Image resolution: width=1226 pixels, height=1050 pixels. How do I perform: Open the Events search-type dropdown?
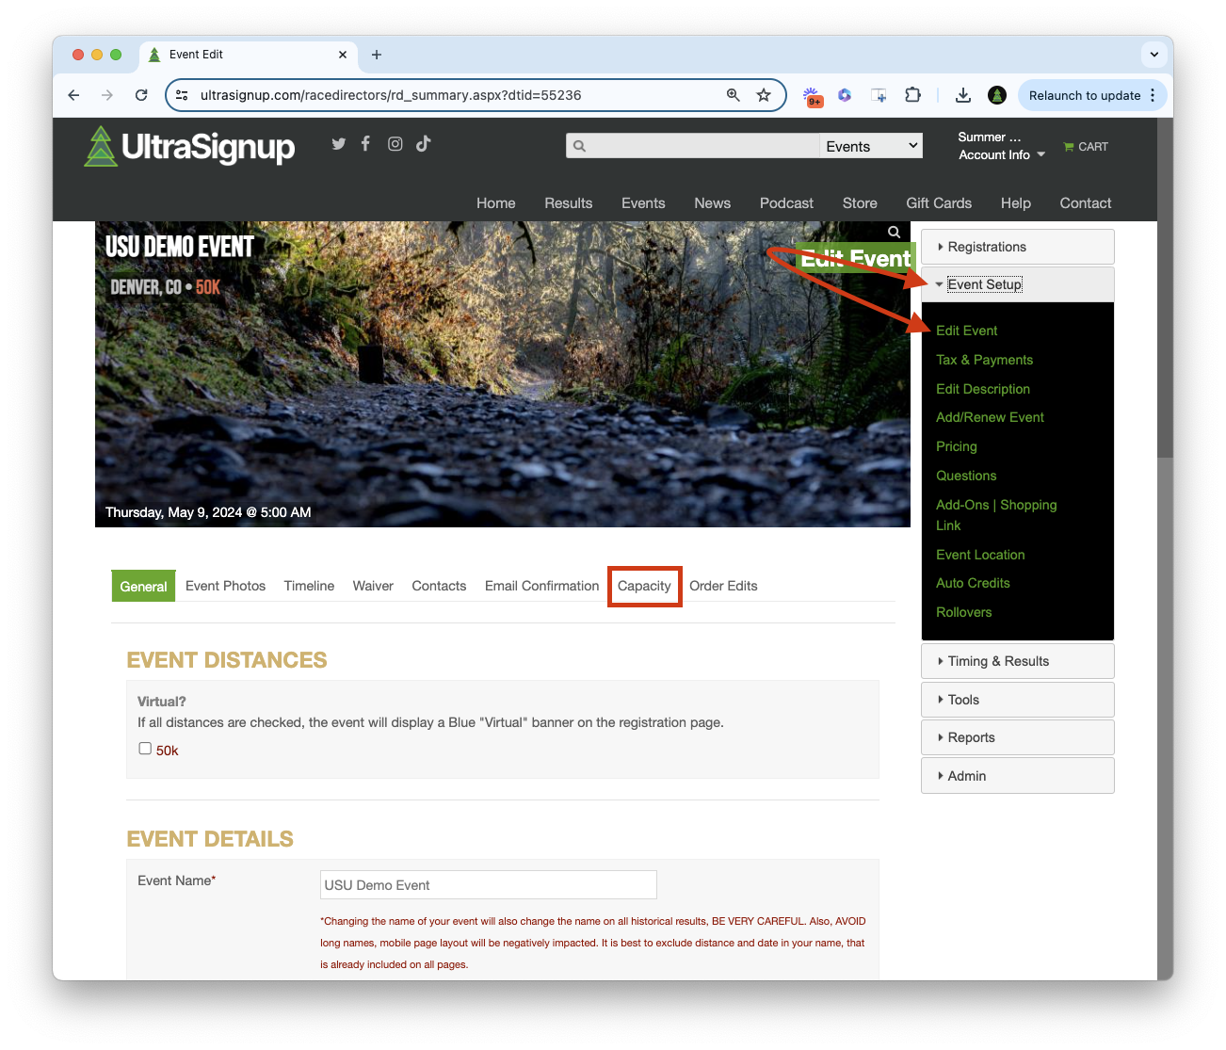871,146
